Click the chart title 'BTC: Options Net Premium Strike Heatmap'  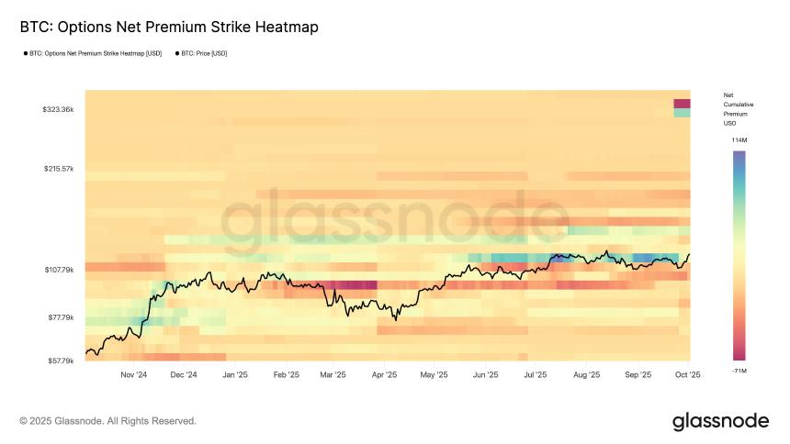[x=169, y=28]
